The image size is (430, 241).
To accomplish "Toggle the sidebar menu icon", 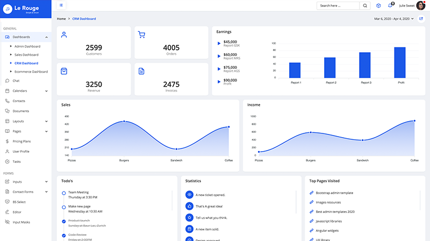I will click(x=61, y=5).
